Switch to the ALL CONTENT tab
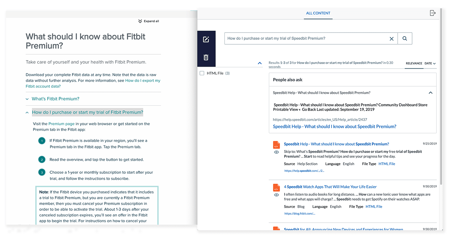 click(318, 13)
